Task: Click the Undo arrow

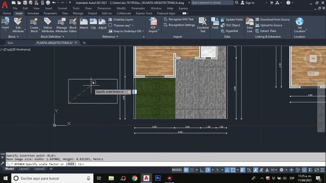Action: tap(54, 3)
